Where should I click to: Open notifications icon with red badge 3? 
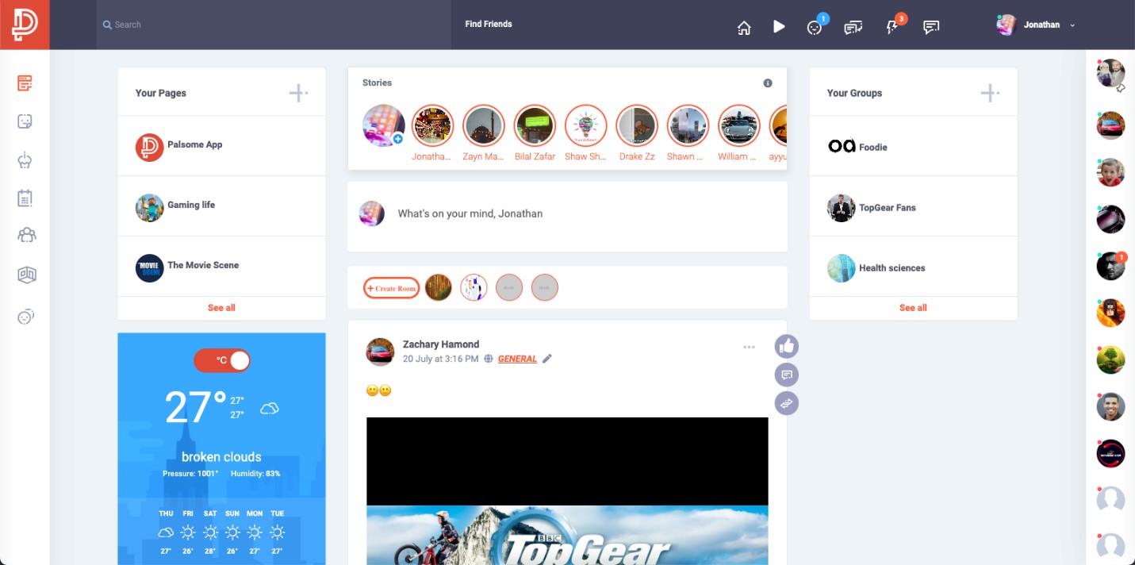coord(892,28)
